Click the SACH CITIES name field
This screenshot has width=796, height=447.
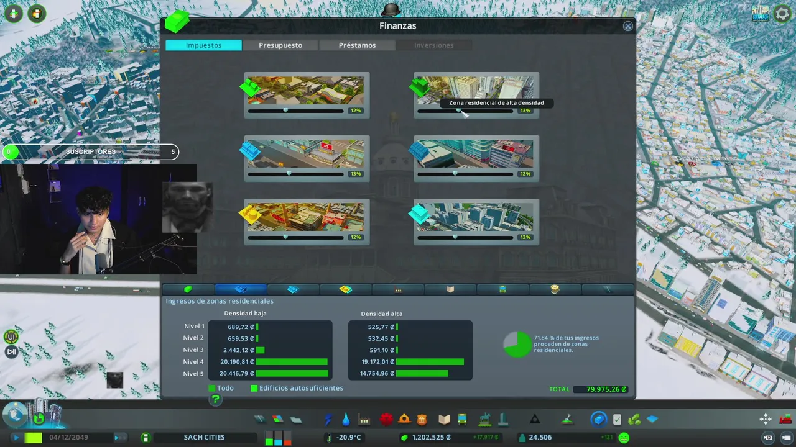(205, 438)
